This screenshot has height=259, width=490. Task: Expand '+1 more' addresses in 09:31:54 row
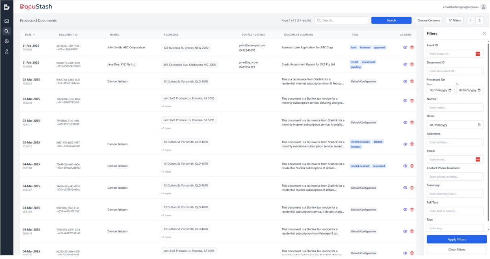click(166, 215)
